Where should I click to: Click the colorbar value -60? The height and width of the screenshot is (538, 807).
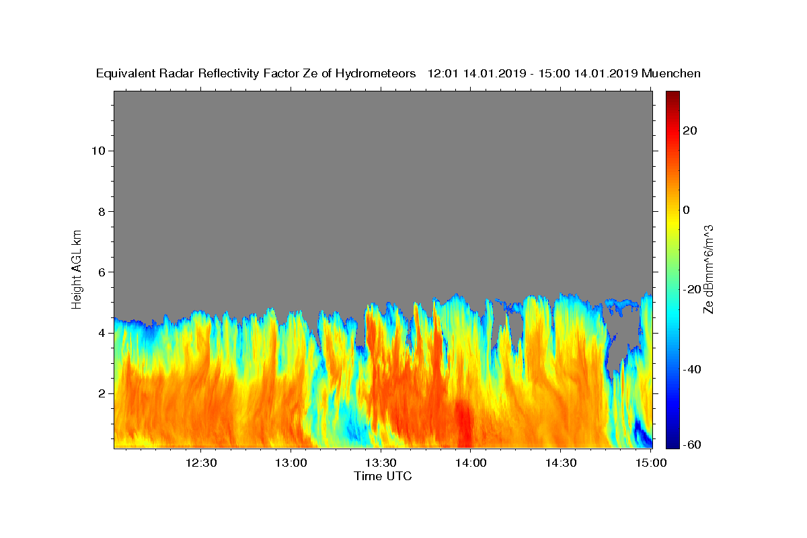pyautogui.click(x=692, y=445)
